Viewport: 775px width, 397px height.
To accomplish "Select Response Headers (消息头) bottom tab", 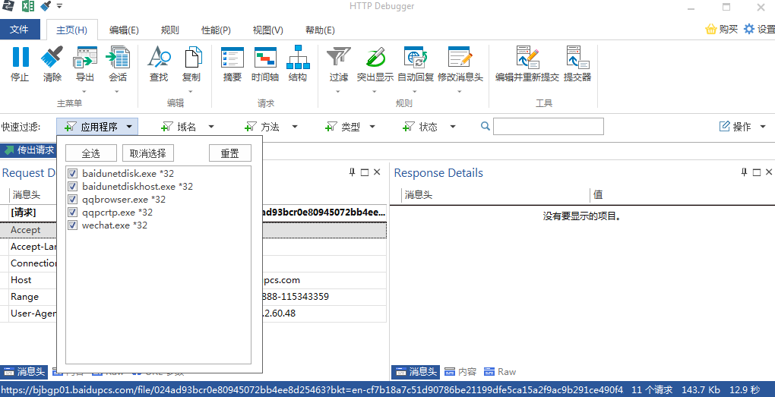I will click(415, 372).
